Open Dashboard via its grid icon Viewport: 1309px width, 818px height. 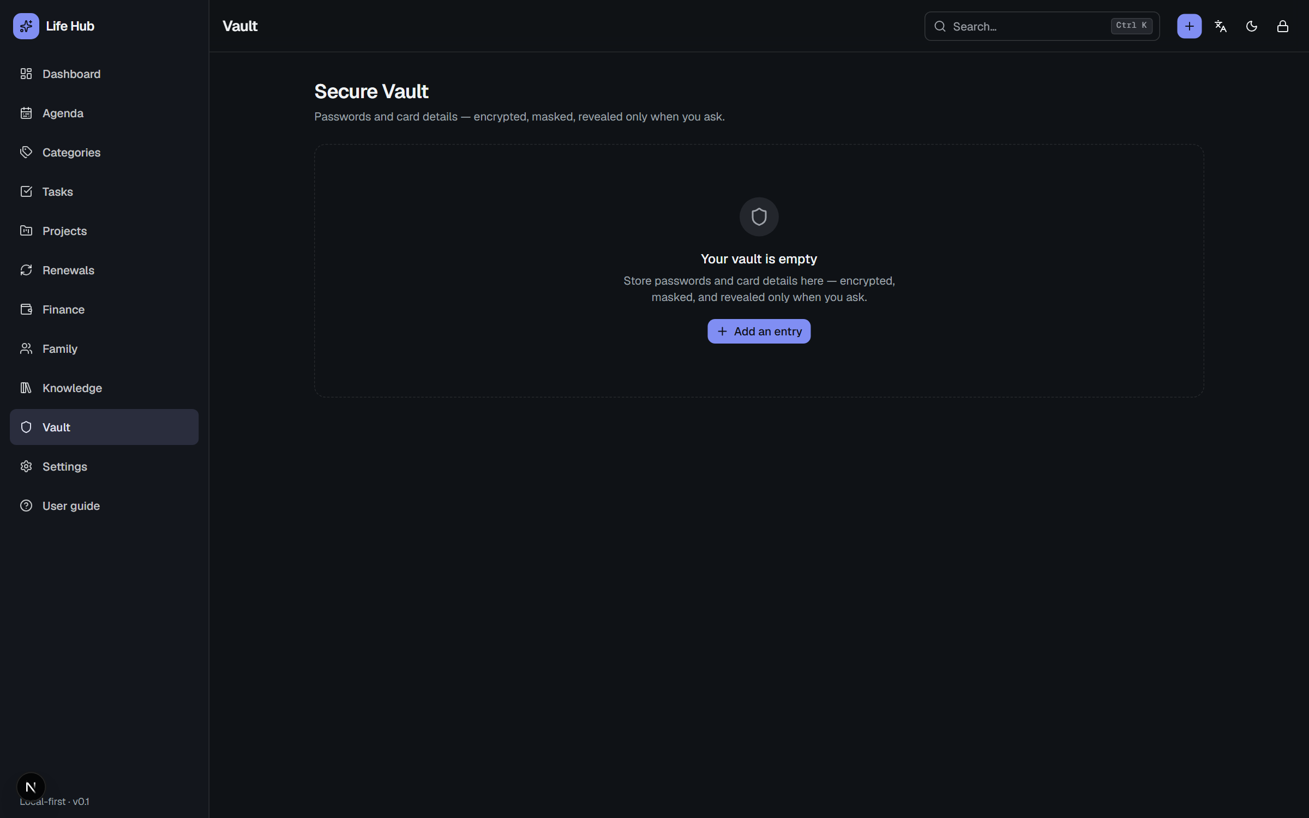(26, 74)
